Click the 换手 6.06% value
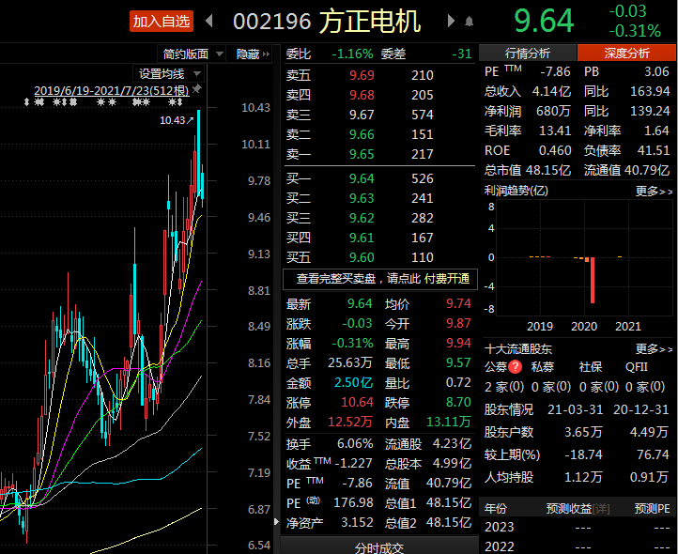The image size is (678, 554). pyautogui.click(x=355, y=444)
